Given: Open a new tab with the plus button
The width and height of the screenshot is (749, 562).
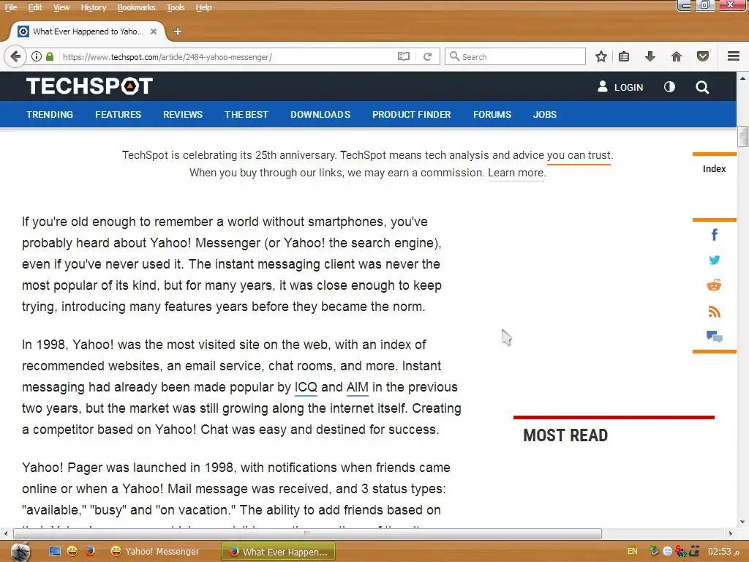Looking at the screenshot, I should pyautogui.click(x=177, y=31).
